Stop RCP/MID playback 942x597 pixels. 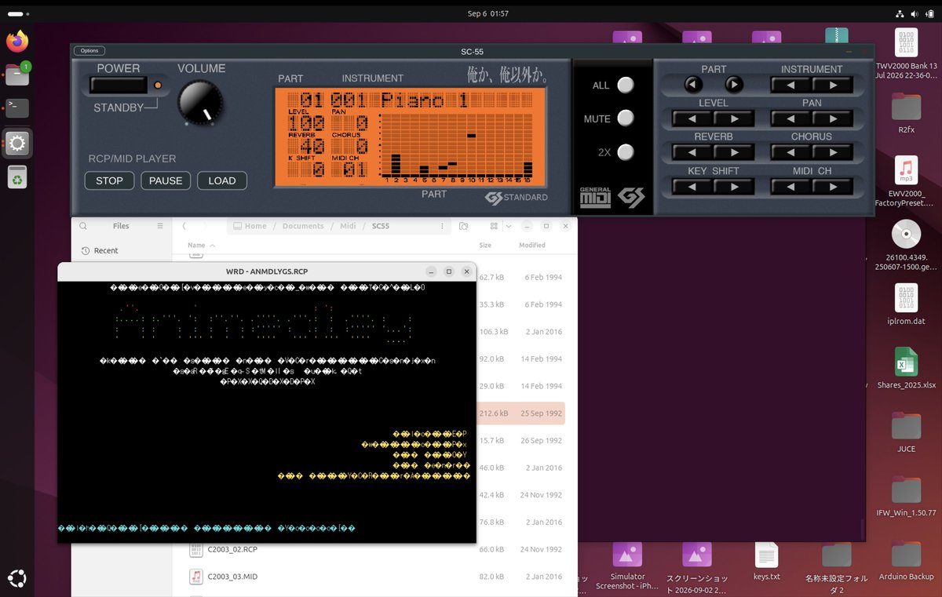tap(109, 180)
